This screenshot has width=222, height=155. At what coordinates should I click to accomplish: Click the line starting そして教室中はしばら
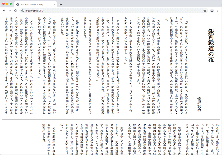pos(54,140)
